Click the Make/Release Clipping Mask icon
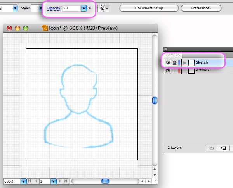This screenshot has width=233, height=188. [x=211, y=148]
